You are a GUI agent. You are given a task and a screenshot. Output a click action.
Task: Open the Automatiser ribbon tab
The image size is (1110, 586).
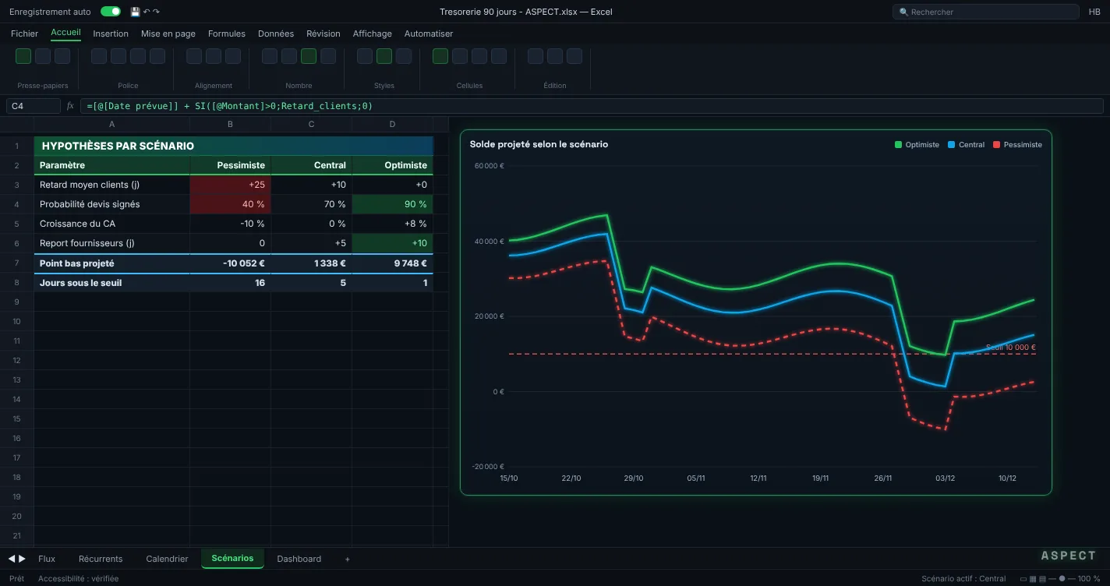tap(429, 34)
